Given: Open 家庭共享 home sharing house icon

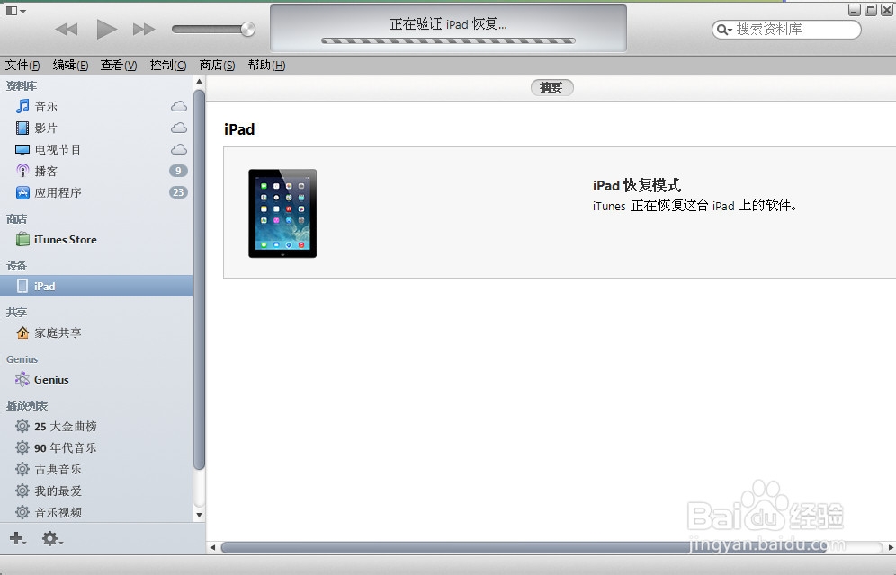Looking at the screenshot, I should pyautogui.click(x=22, y=332).
